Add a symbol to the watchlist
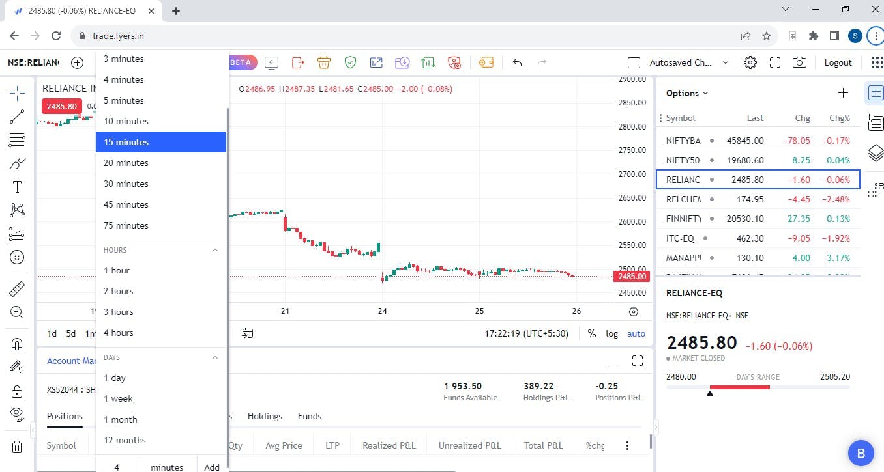This screenshot has height=472, width=884. 843,93
